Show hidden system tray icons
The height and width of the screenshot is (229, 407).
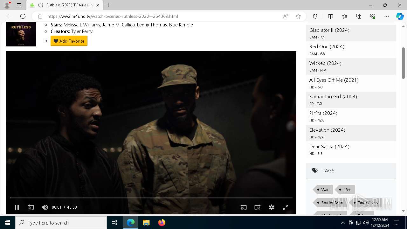pyautogui.click(x=343, y=223)
